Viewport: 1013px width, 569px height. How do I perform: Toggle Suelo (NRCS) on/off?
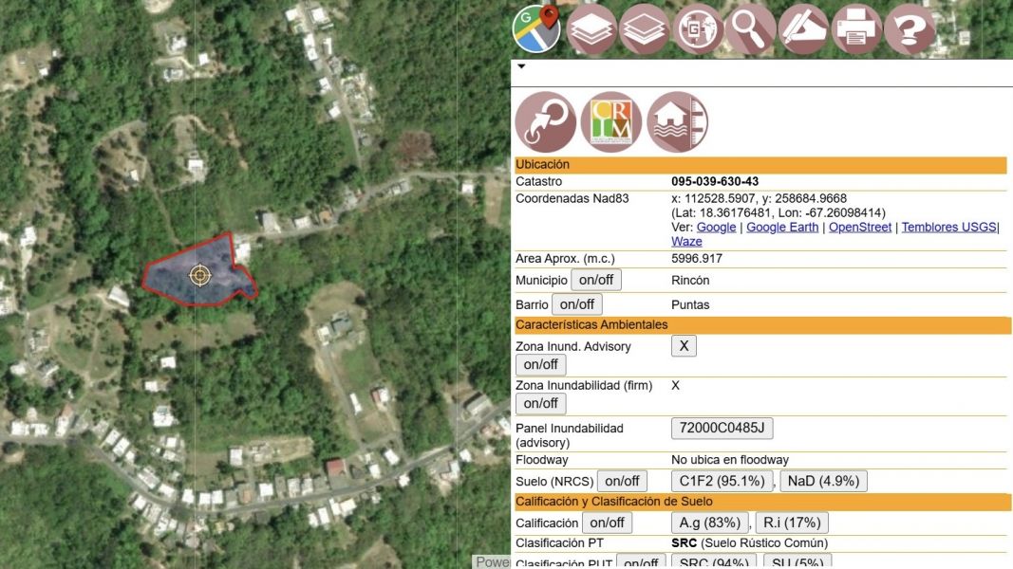coord(622,481)
